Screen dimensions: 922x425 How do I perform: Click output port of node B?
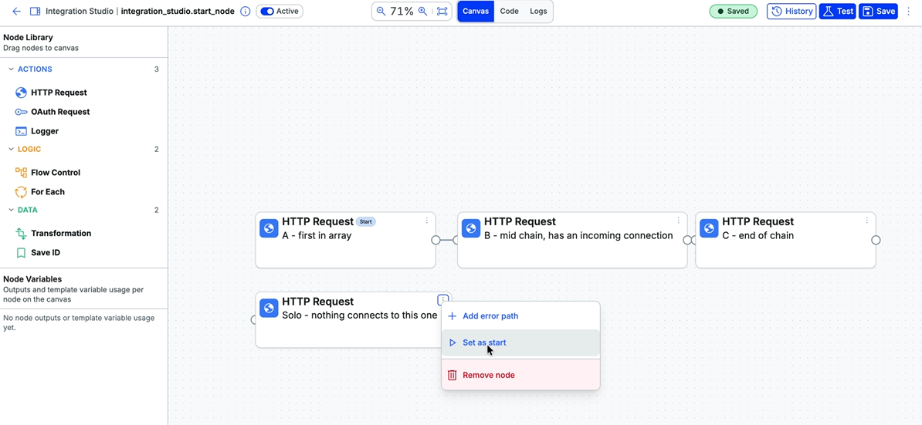pyautogui.click(x=686, y=240)
